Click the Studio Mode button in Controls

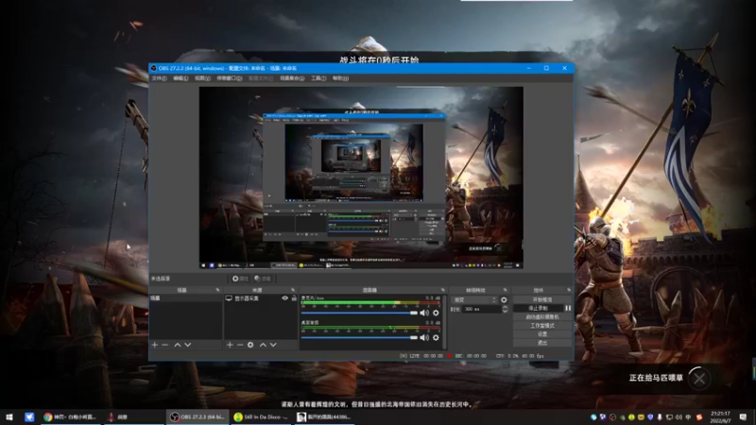pos(542,326)
